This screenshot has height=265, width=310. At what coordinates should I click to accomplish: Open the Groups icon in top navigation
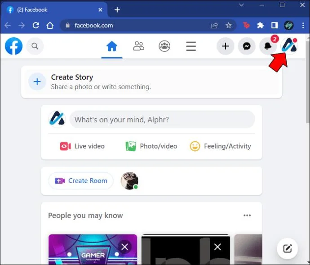click(x=164, y=46)
